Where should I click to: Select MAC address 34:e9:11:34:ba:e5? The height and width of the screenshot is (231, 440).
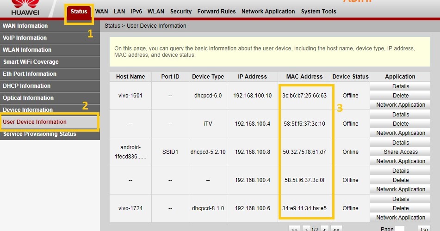point(304,208)
